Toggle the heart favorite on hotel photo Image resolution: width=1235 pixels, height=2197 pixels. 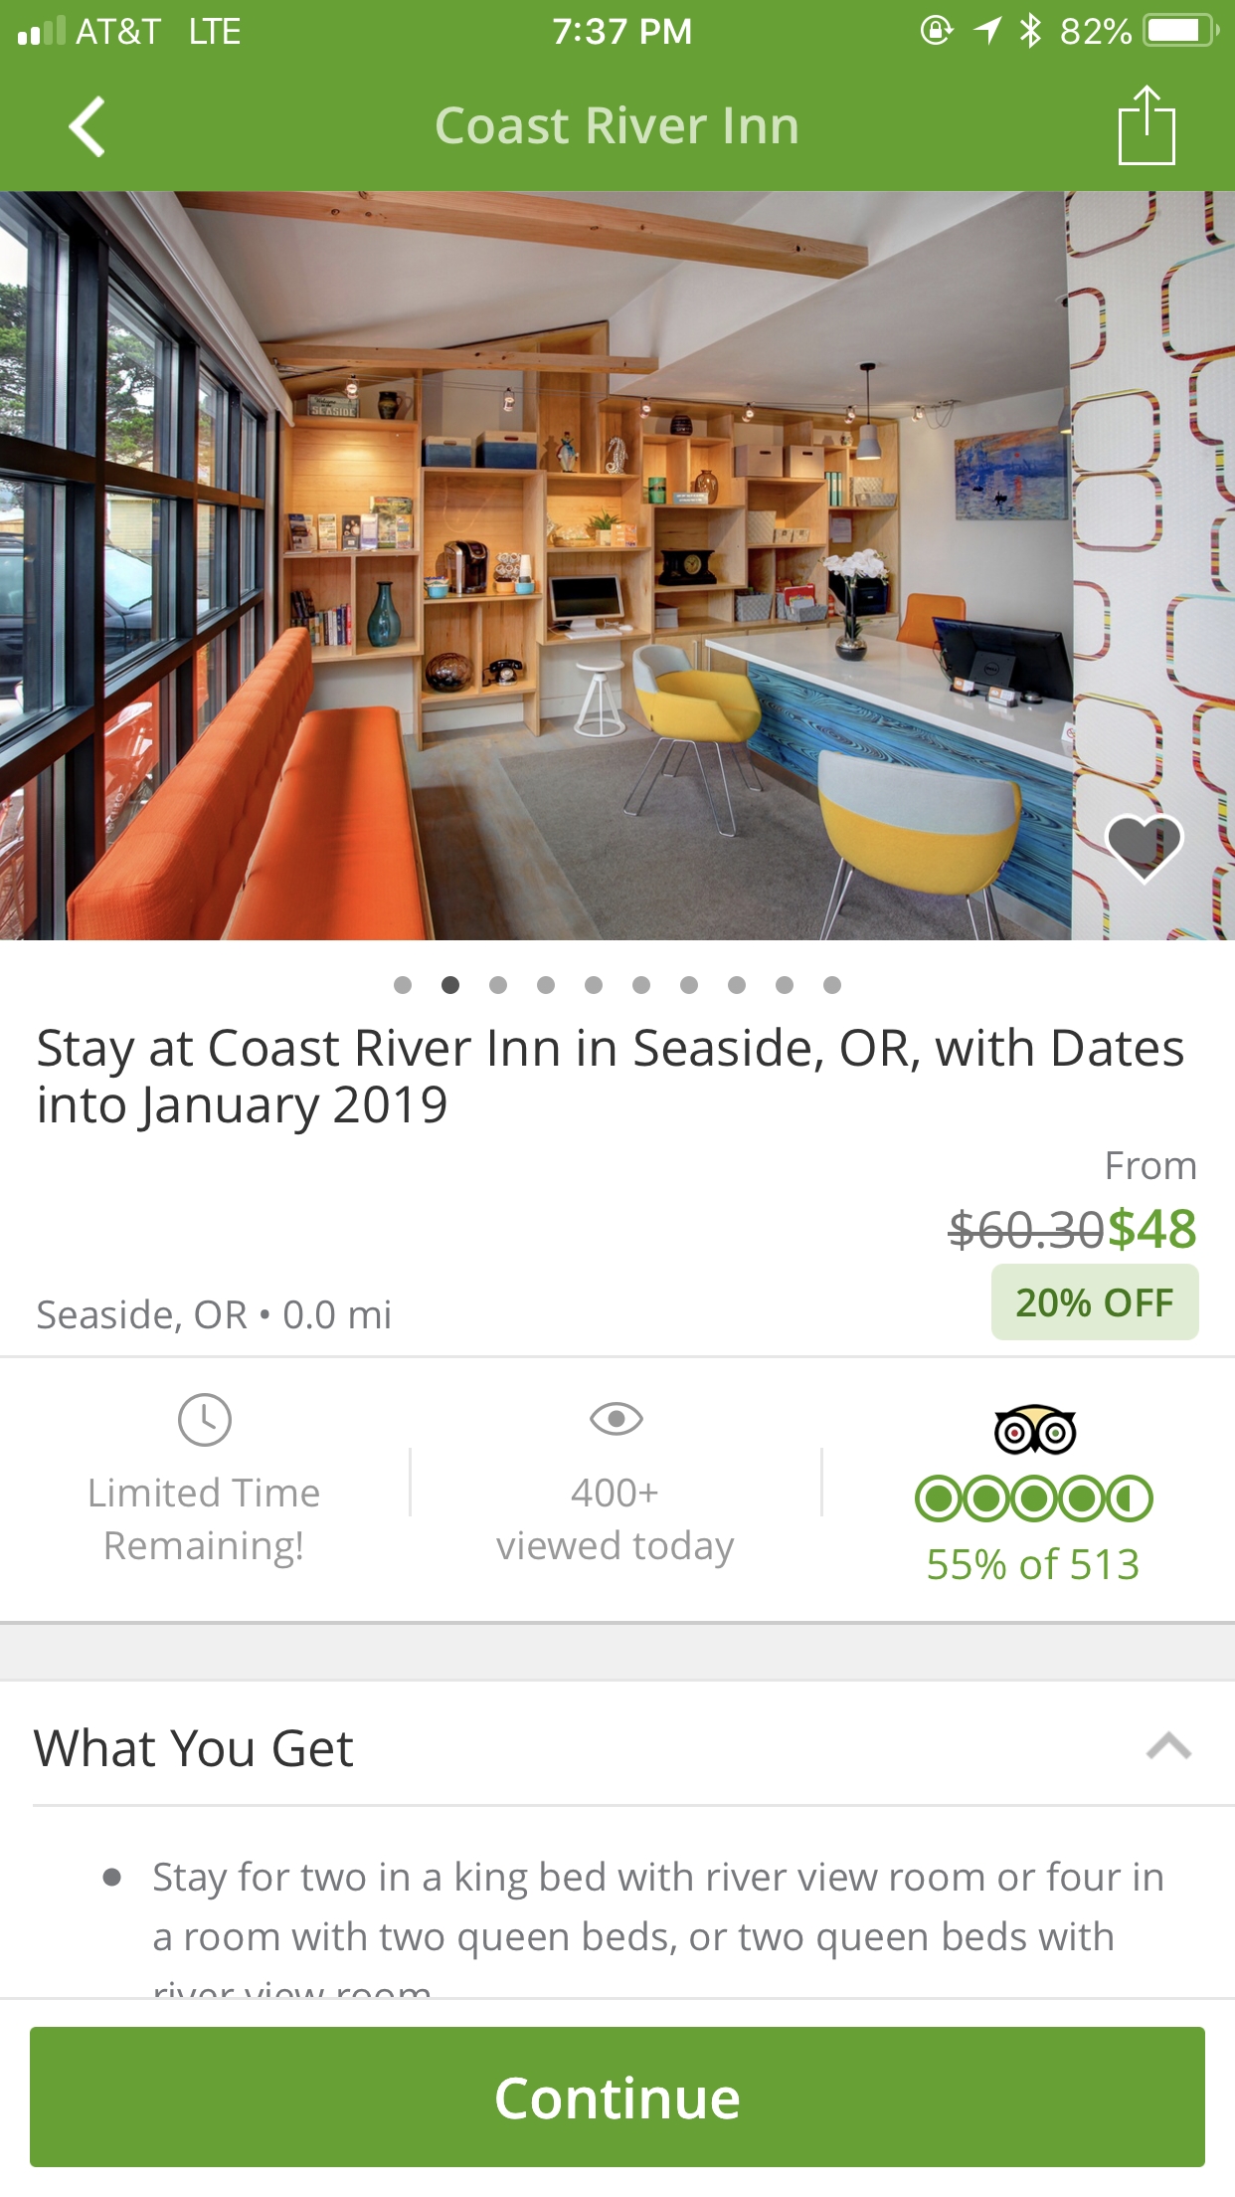pyautogui.click(x=1144, y=847)
